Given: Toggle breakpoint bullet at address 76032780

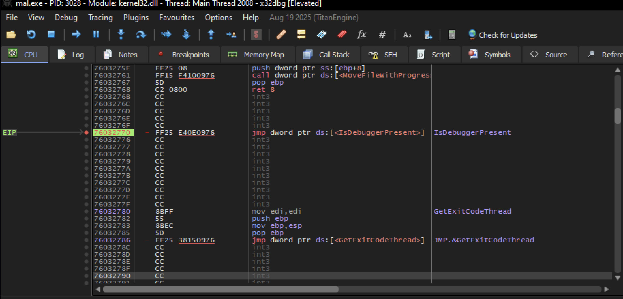Looking at the screenshot, I should click(x=86, y=211).
